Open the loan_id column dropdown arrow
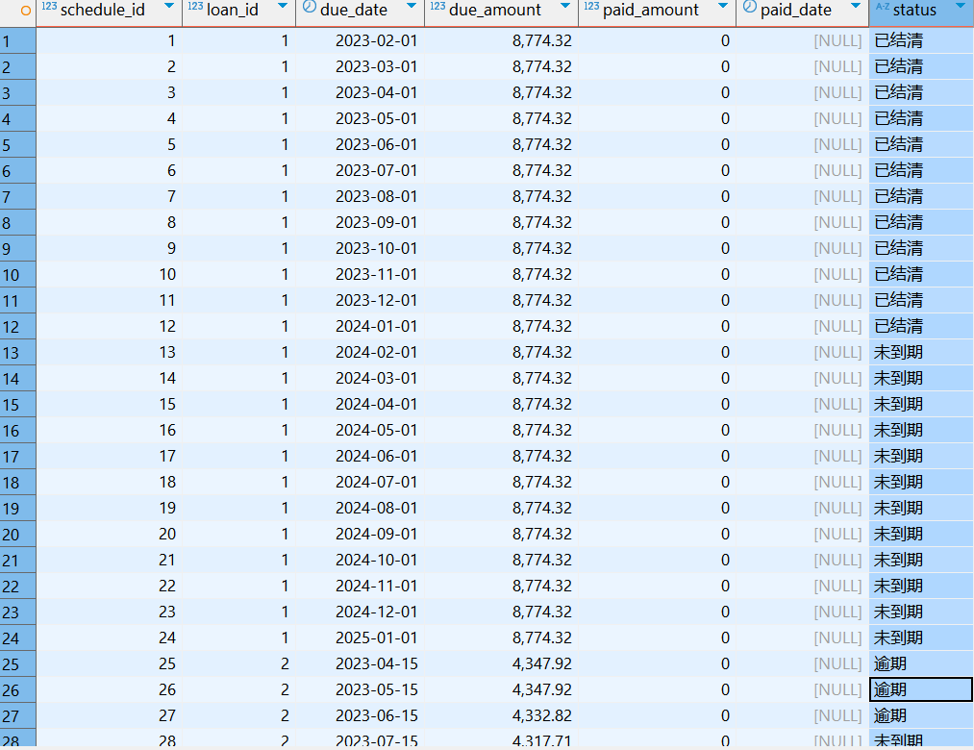Screen dimensions: 974x750 coord(283,9)
